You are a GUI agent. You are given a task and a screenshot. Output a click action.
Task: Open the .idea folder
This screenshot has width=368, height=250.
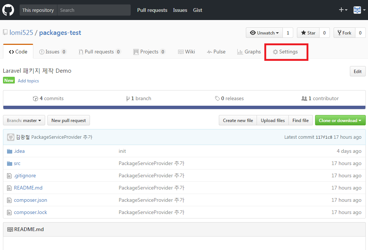19,151
